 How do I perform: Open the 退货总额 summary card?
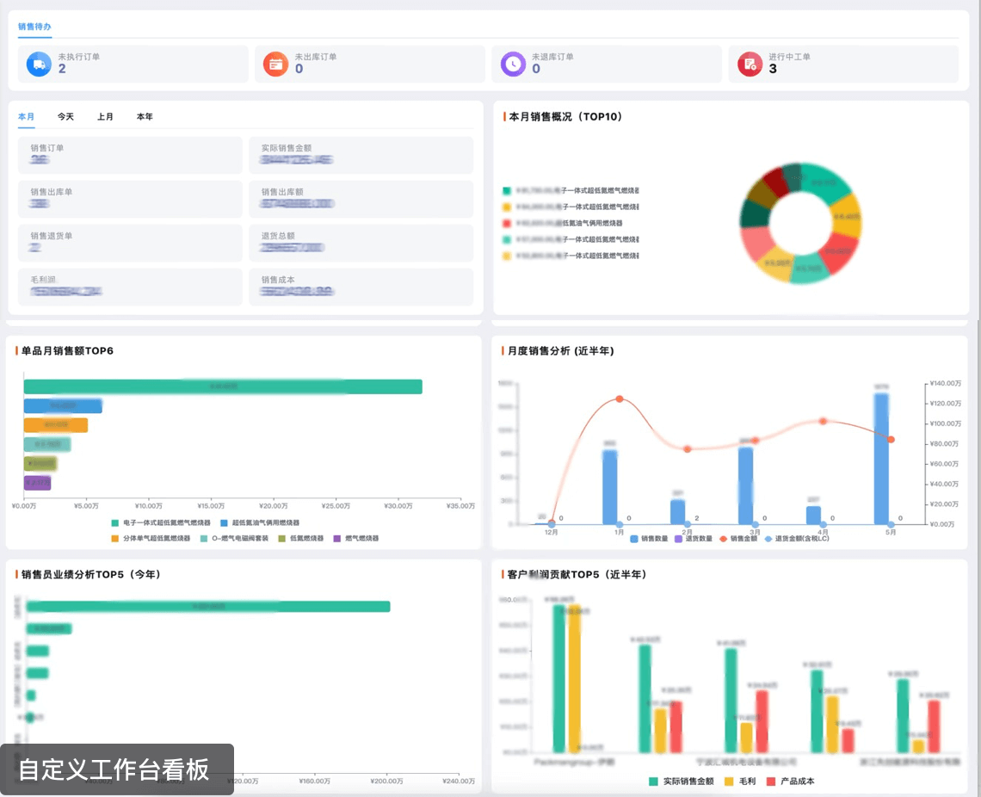pos(360,243)
